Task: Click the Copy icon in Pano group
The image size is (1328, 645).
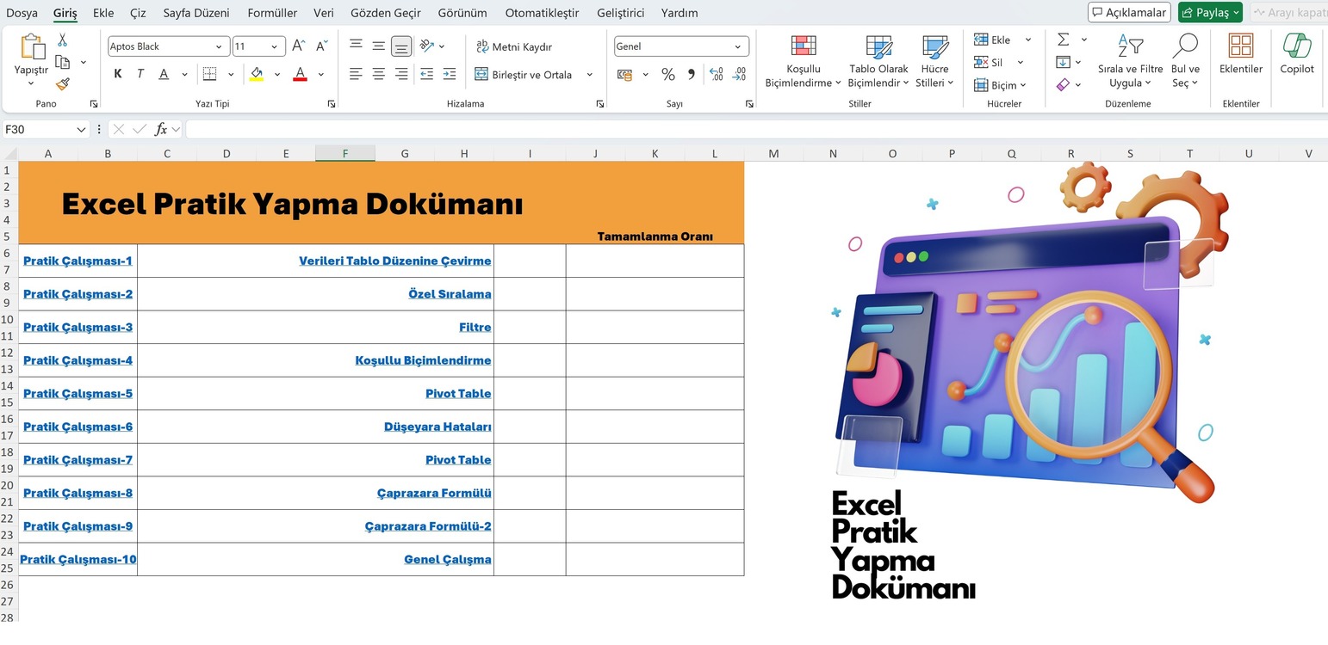Action: 62,62
